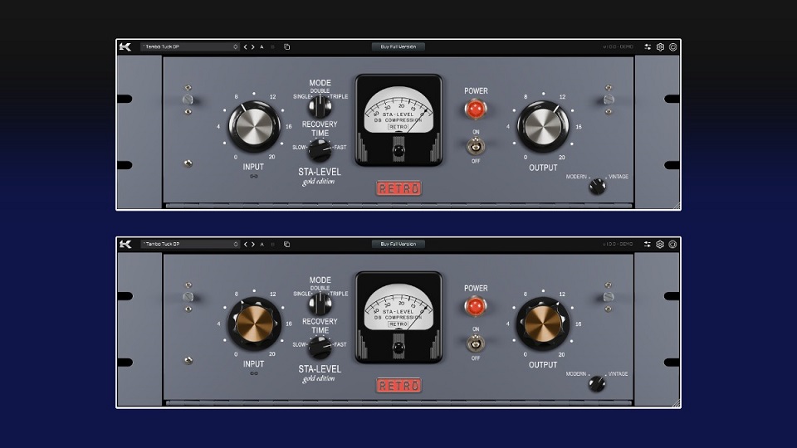Click Buy Full Version in the lower plugin

click(398, 245)
